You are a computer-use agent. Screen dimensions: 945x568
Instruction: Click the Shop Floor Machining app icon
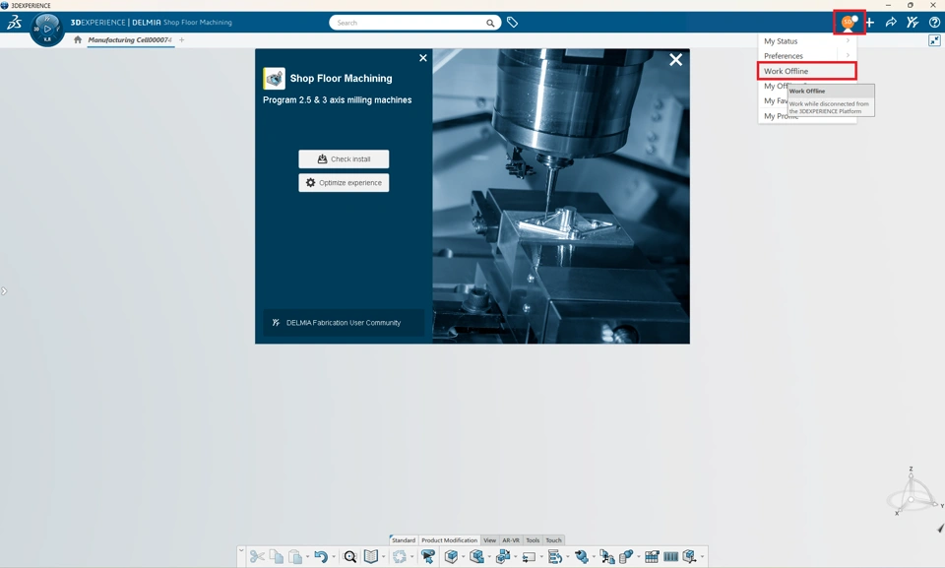(x=275, y=79)
